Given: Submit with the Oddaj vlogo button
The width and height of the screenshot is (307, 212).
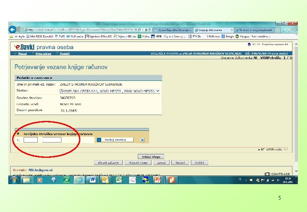Looking at the screenshot, I should click(151, 157).
